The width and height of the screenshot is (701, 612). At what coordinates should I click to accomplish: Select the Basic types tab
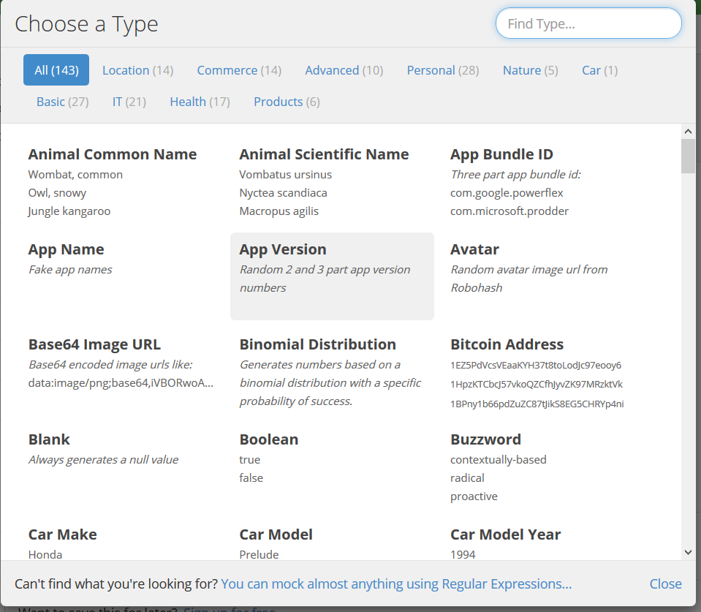(x=62, y=102)
